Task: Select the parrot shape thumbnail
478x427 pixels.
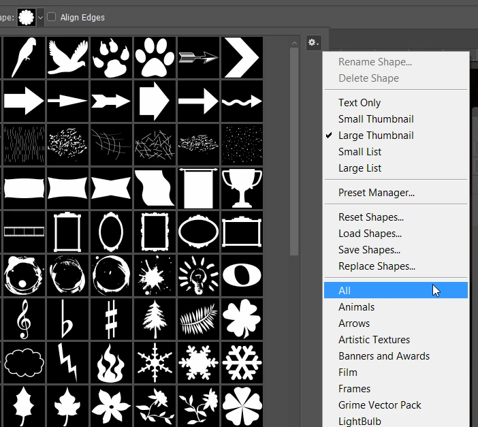Action: (24, 57)
